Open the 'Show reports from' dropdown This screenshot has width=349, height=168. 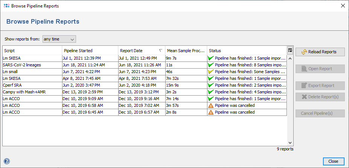point(59,39)
